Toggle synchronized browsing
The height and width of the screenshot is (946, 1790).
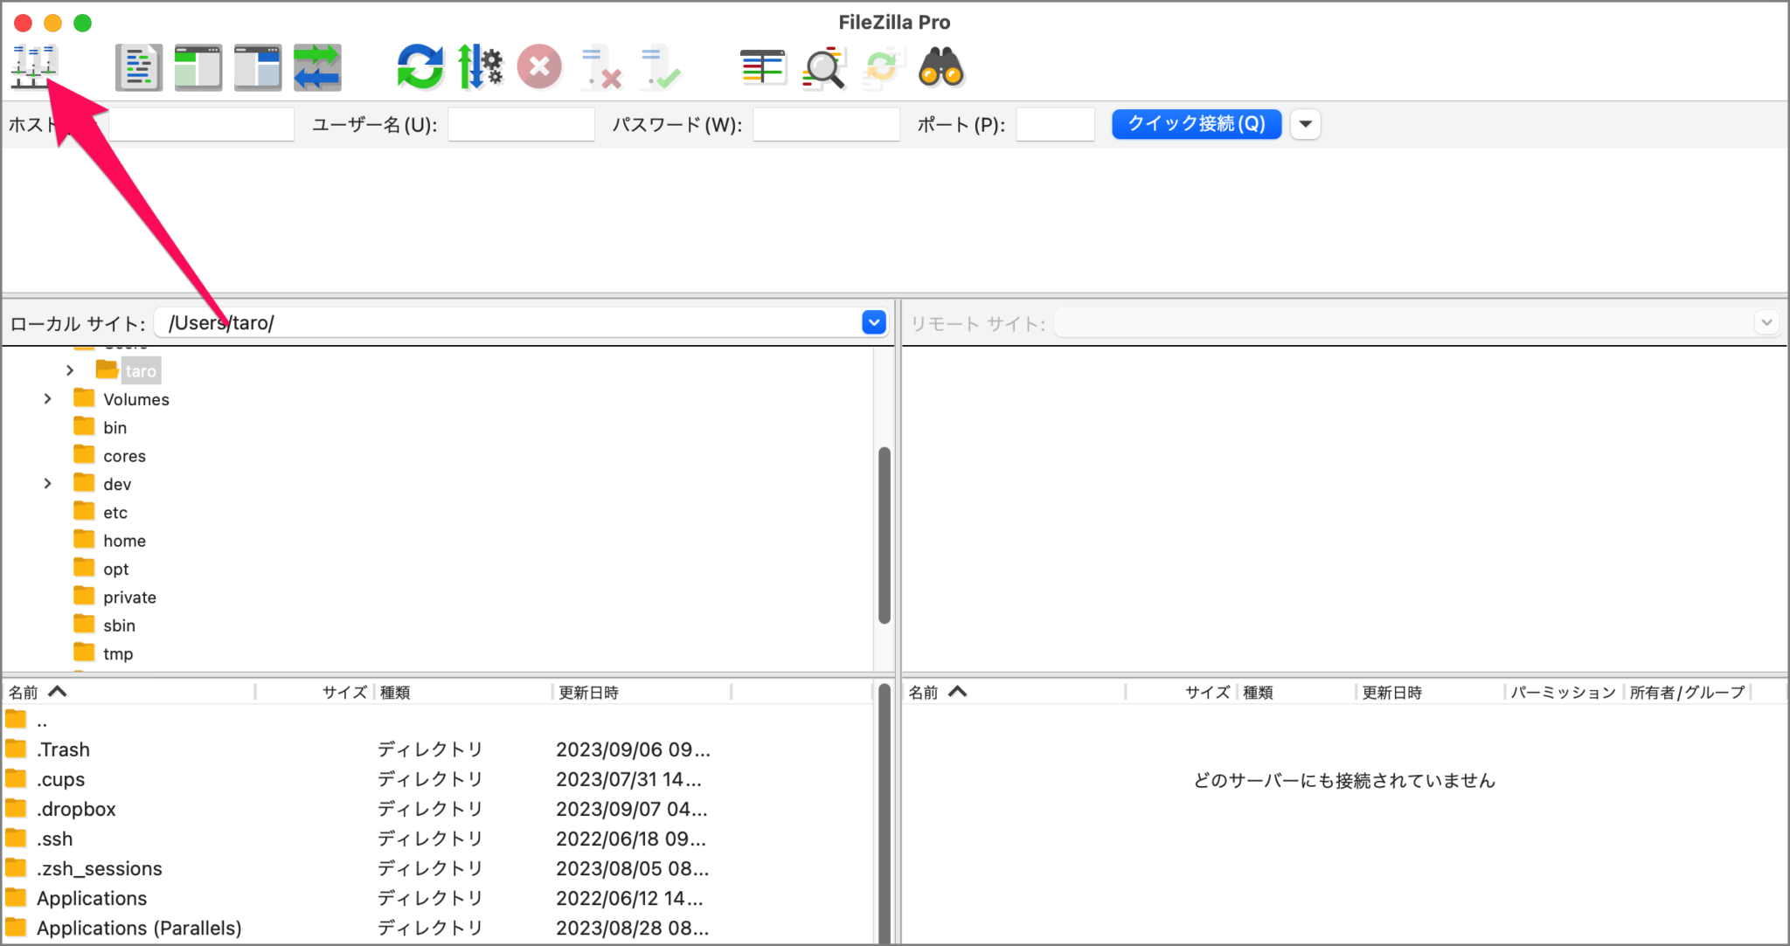pyautogui.click(x=882, y=66)
